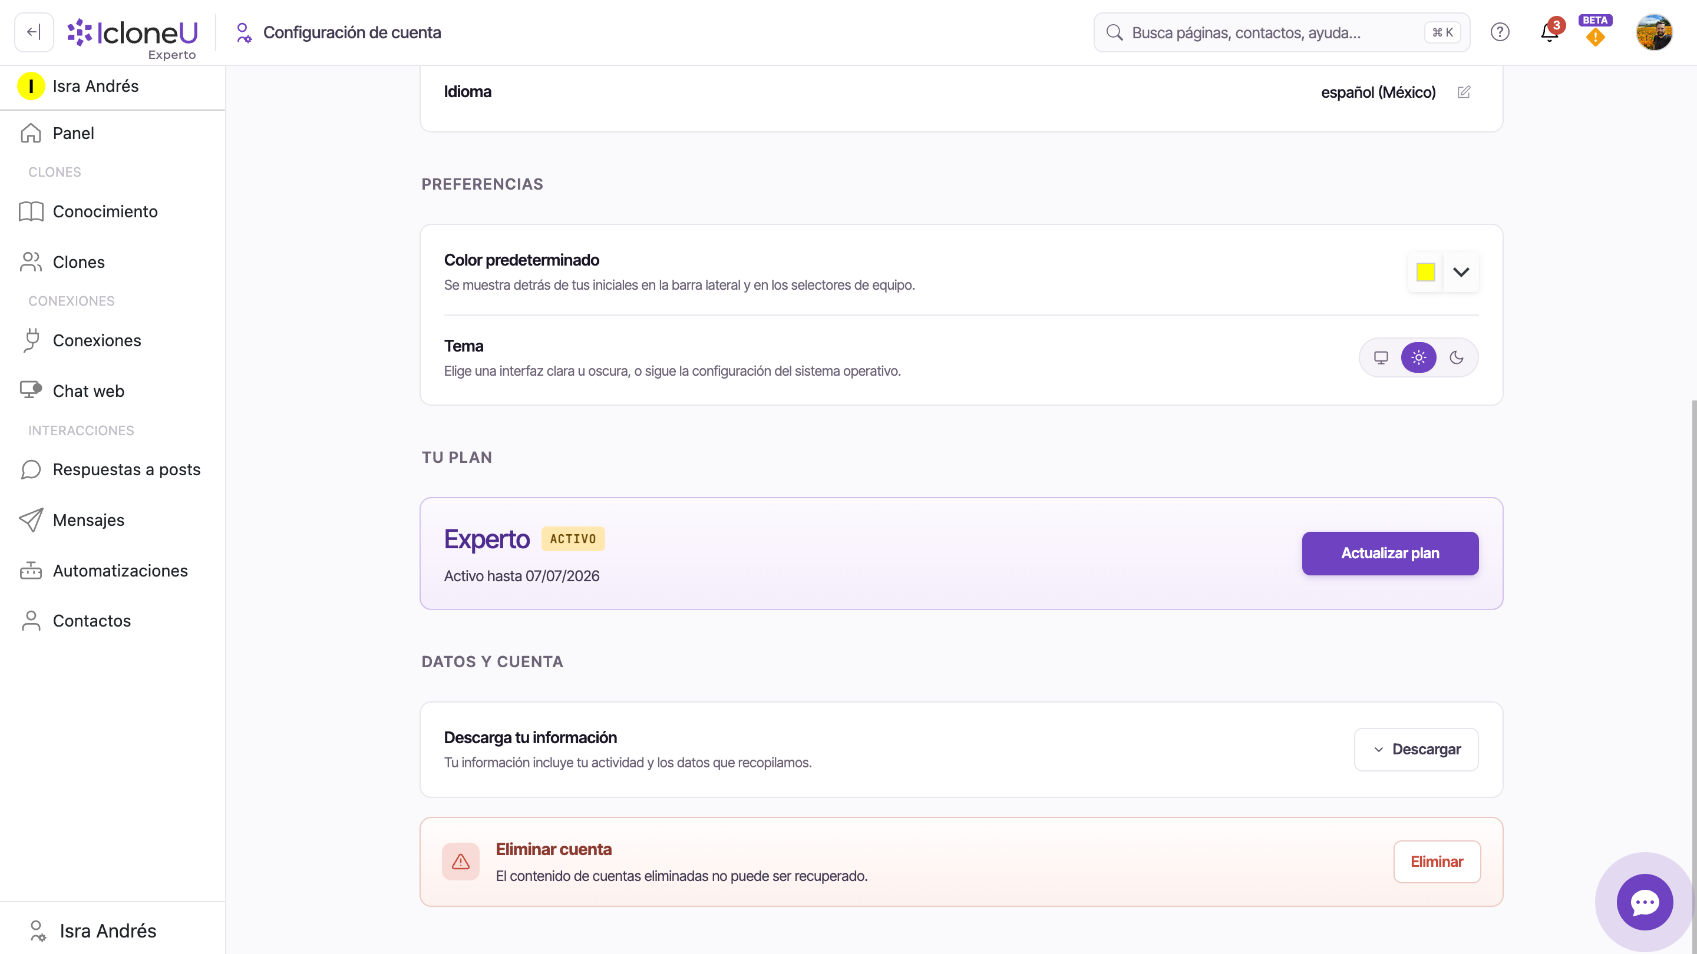Open Automatizaciones in the sidebar

pos(112,571)
